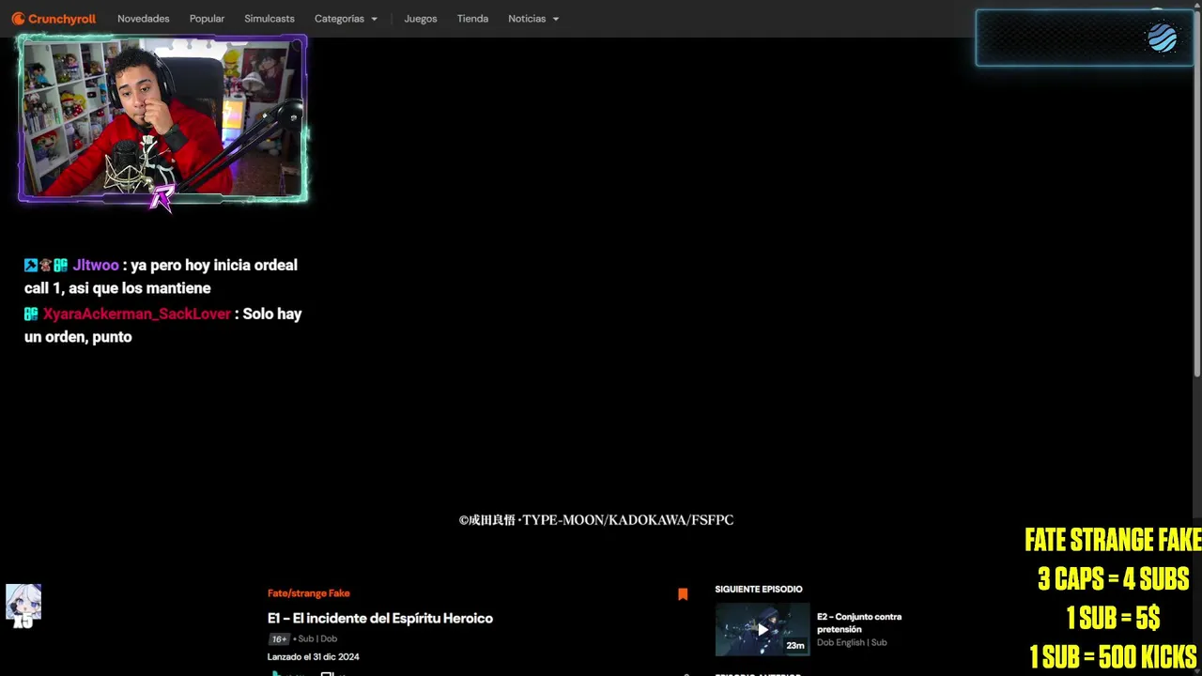This screenshot has width=1202, height=676.
Task: Go to Novedades in the navbar
Action: pyautogui.click(x=144, y=19)
